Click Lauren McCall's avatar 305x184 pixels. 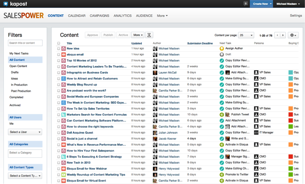155,72
